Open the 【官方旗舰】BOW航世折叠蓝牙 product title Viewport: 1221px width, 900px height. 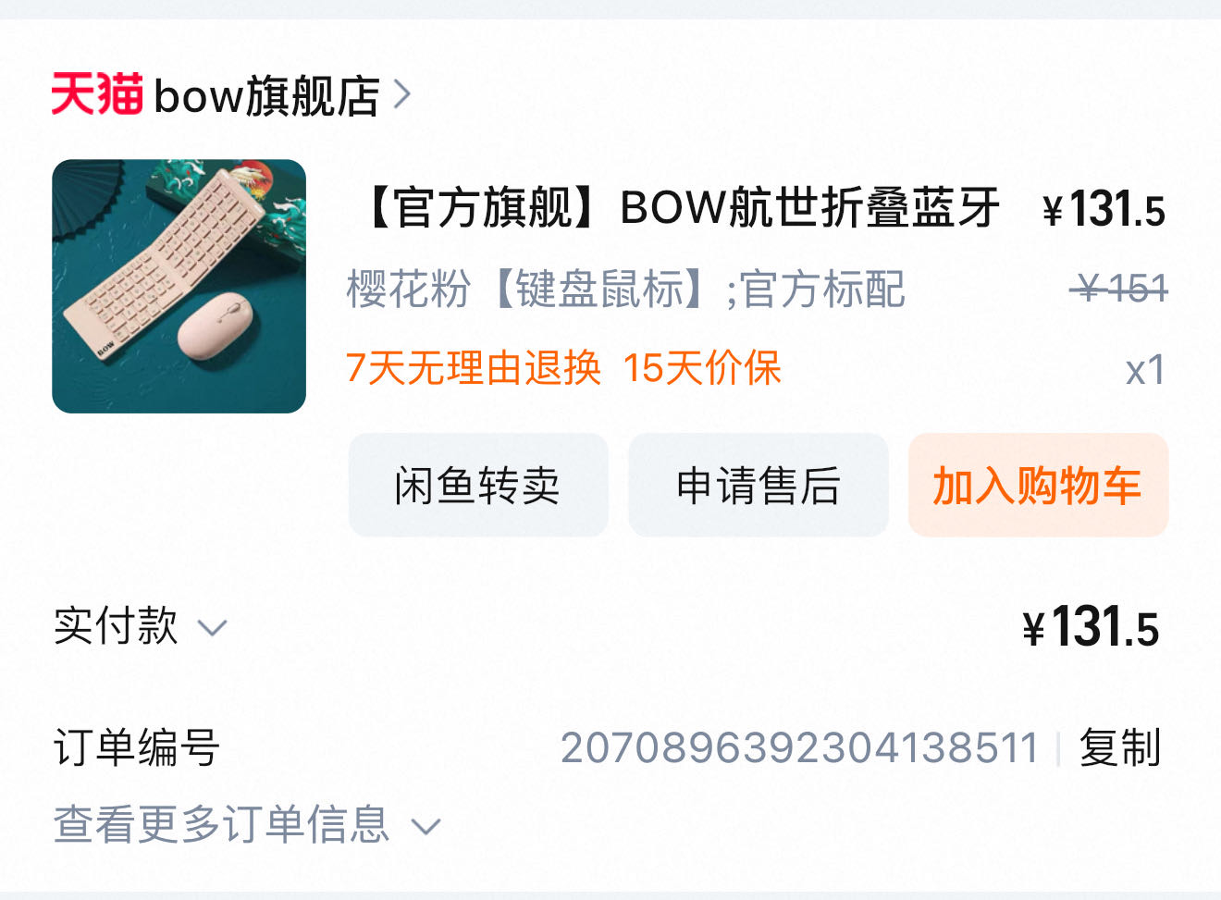pyautogui.click(x=678, y=207)
